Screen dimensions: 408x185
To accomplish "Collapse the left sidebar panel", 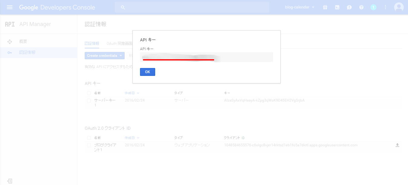I will click(10, 181).
